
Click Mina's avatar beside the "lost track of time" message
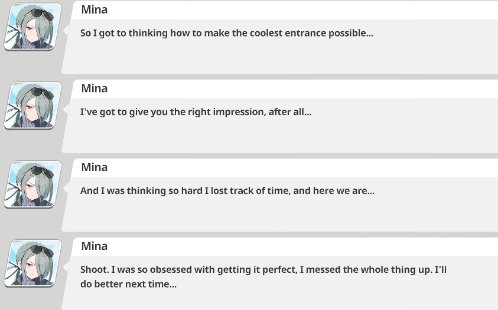click(x=33, y=184)
